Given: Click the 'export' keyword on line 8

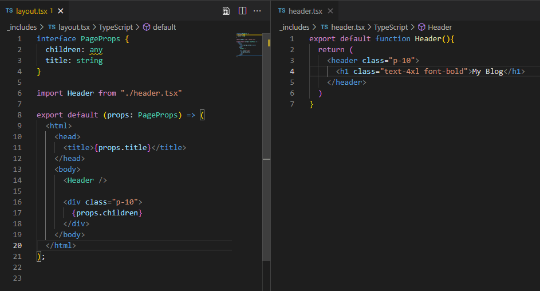Looking at the screenshot, I should [x=50, y=115].
